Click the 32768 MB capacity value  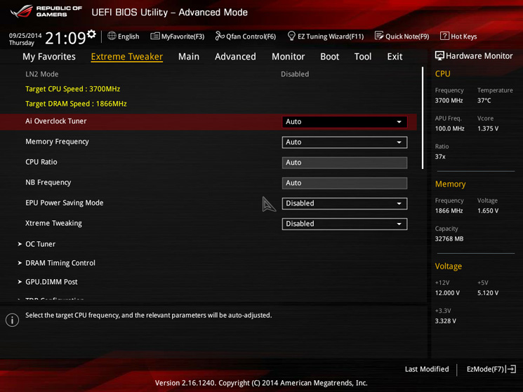point(449,239)
